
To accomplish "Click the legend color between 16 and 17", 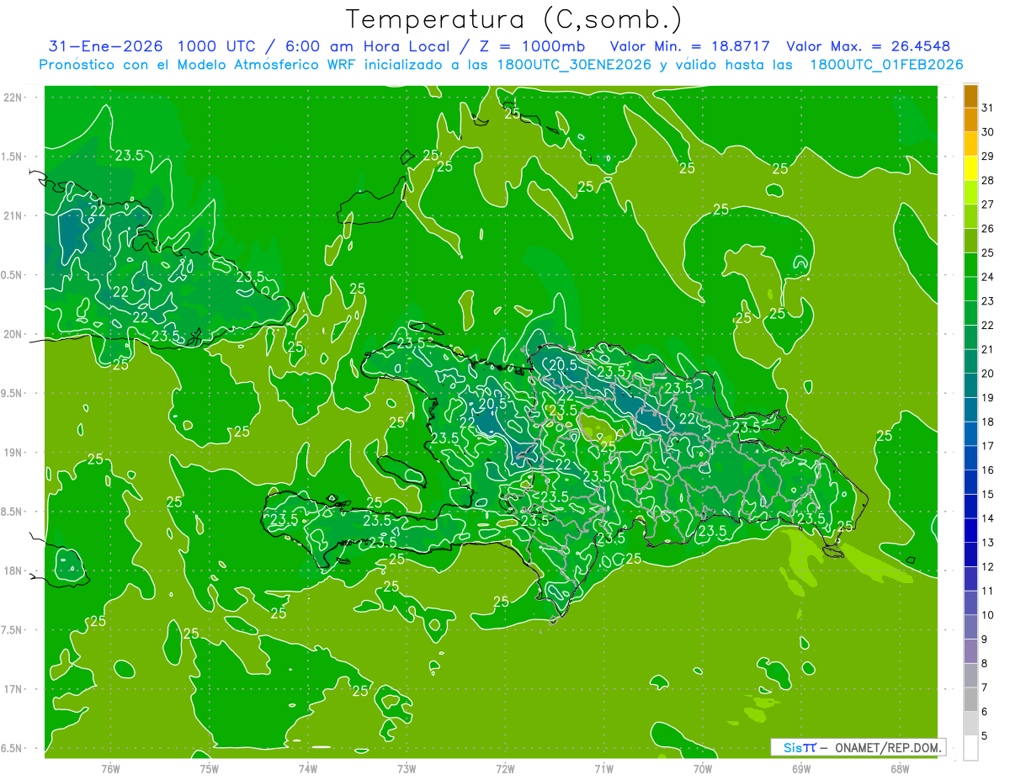I will 970,459.
